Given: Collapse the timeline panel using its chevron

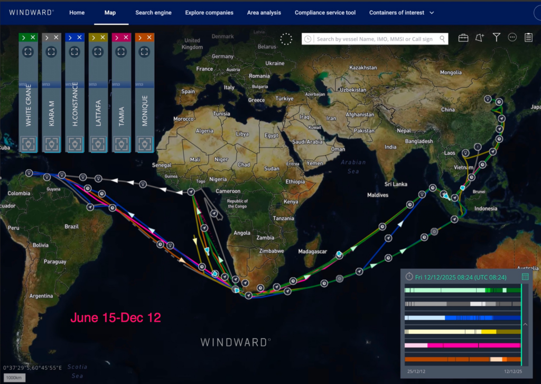Looking at the screenshot, I should click(x=525, y=324).
